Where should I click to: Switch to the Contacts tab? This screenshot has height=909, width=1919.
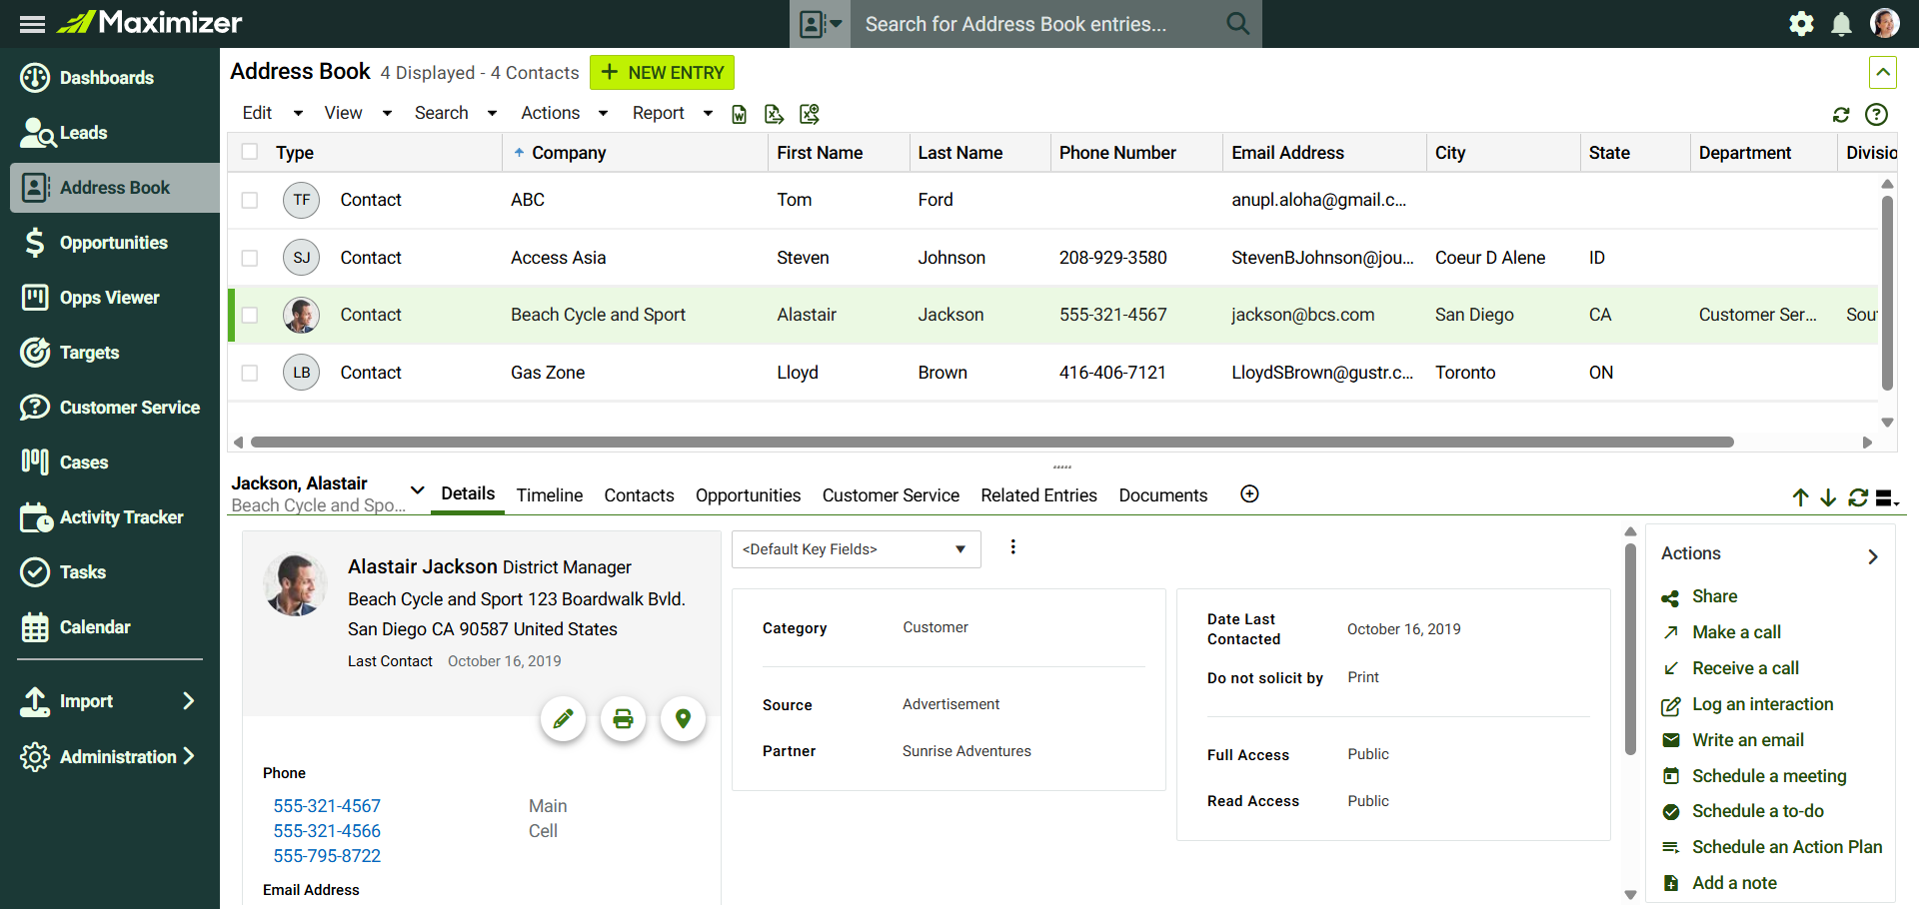pos(639,494)
